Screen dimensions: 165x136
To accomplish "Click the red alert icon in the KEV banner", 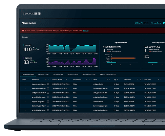I will [23, 30].
